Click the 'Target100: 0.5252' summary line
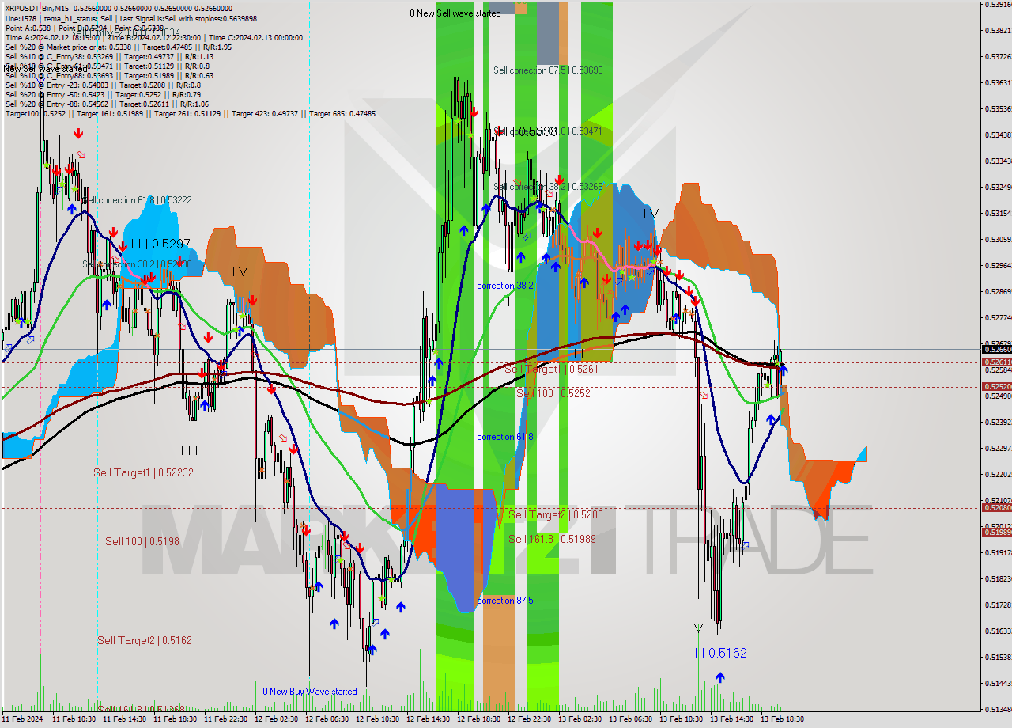Screen dimensions: 1012x728 tap(191, 114)
